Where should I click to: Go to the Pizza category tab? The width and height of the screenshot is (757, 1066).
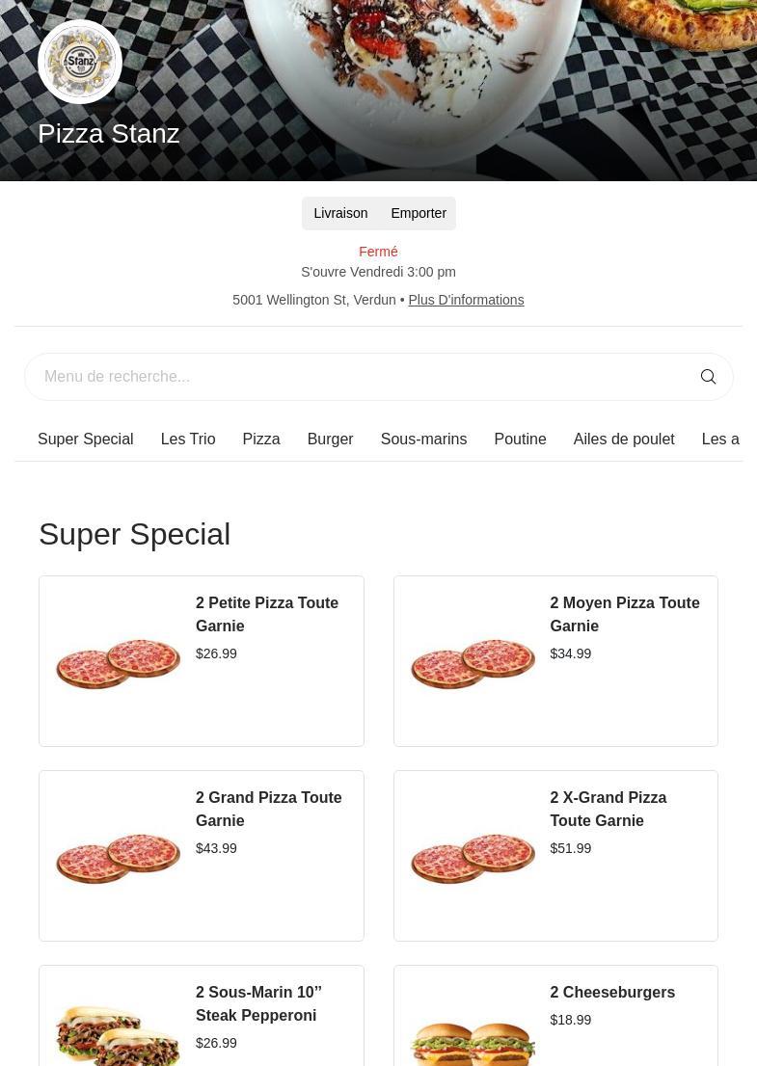click(261, 439)
